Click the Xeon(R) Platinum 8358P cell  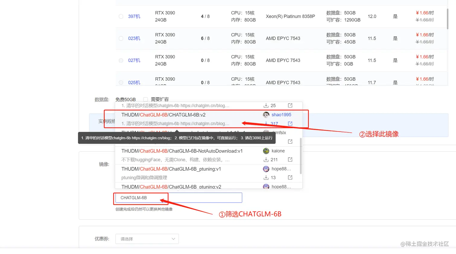point(290,17)
